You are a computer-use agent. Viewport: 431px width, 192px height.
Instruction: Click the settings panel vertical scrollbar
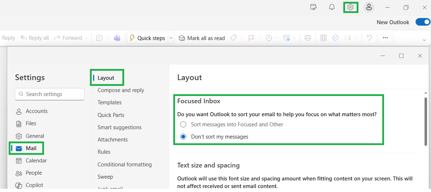point(426,121)
